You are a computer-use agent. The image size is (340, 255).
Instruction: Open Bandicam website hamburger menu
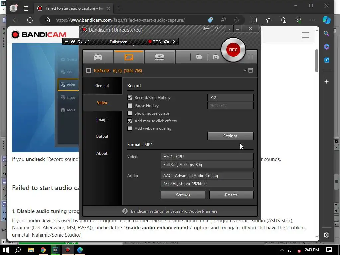(306, 35)
